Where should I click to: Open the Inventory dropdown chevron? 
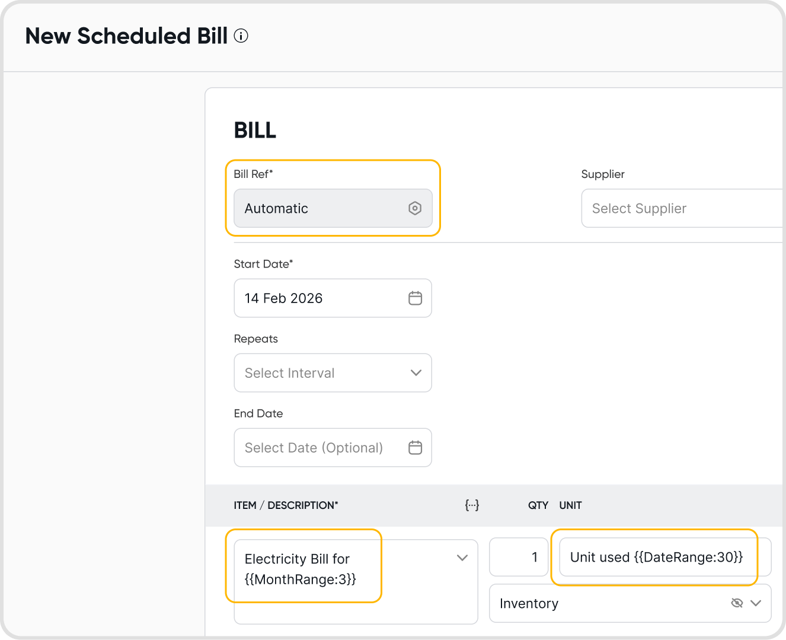(756, 603)
